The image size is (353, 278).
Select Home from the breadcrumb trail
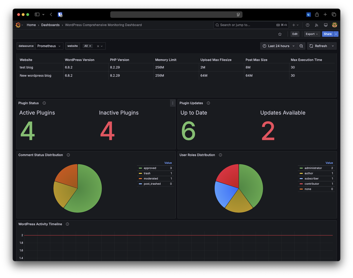pos(31,25)
